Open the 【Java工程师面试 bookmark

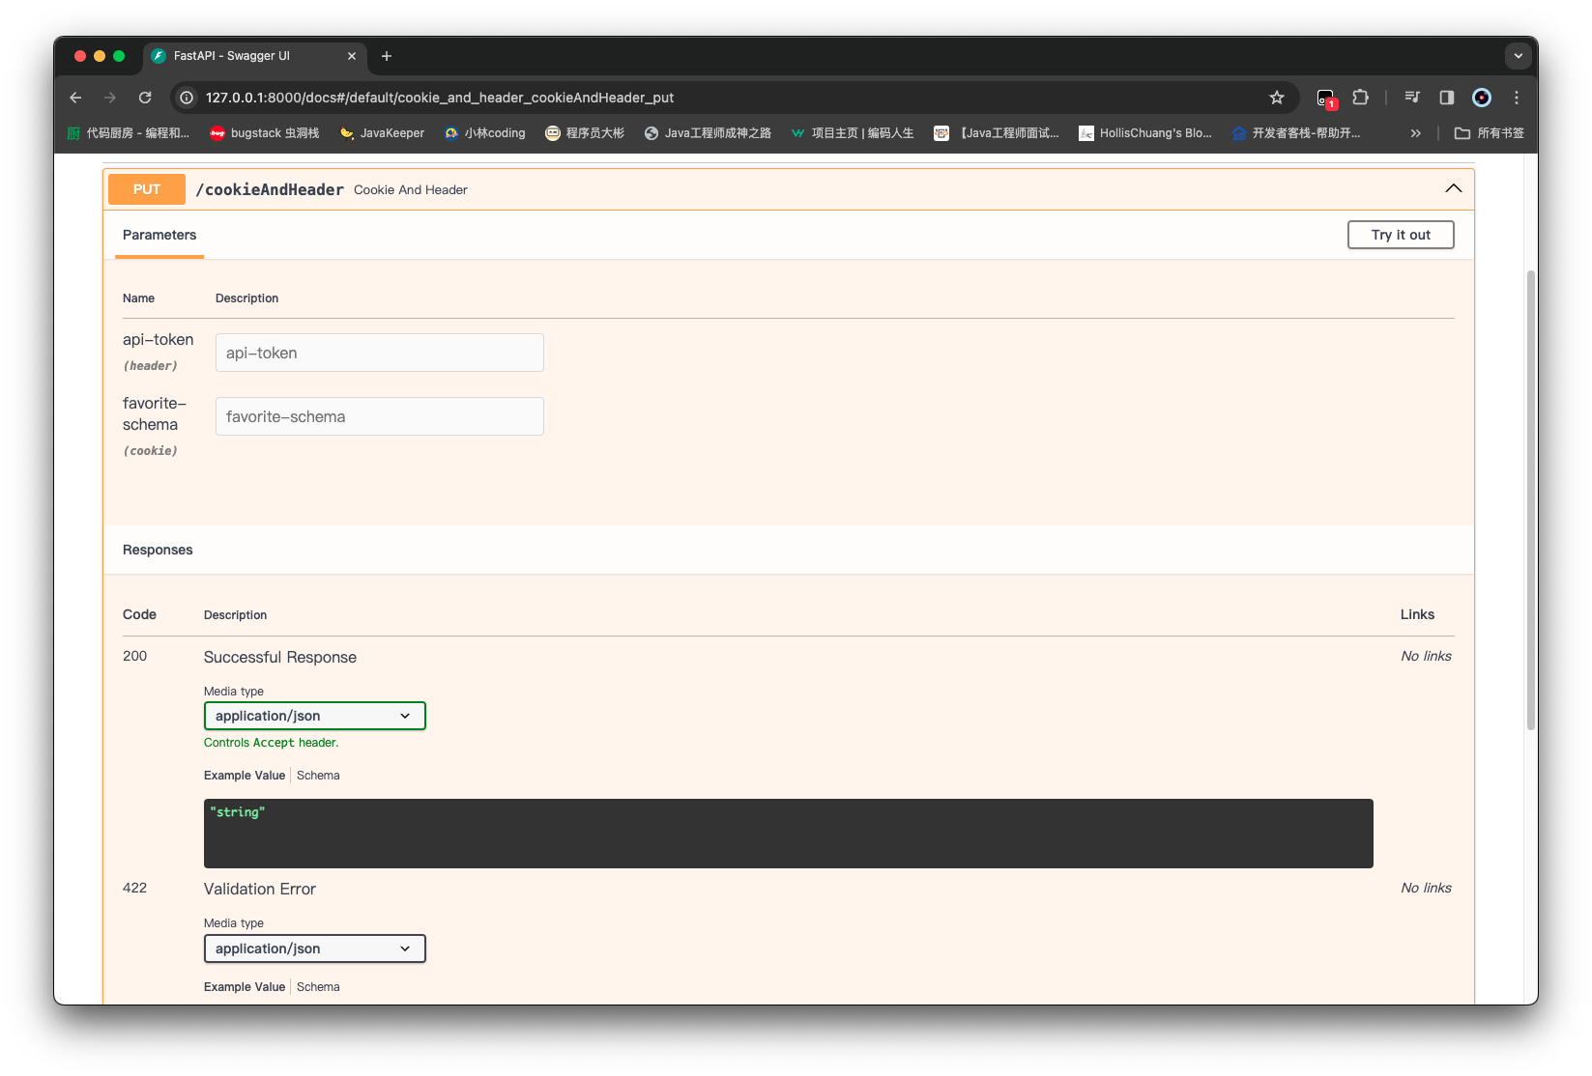[x=996, y=133]
